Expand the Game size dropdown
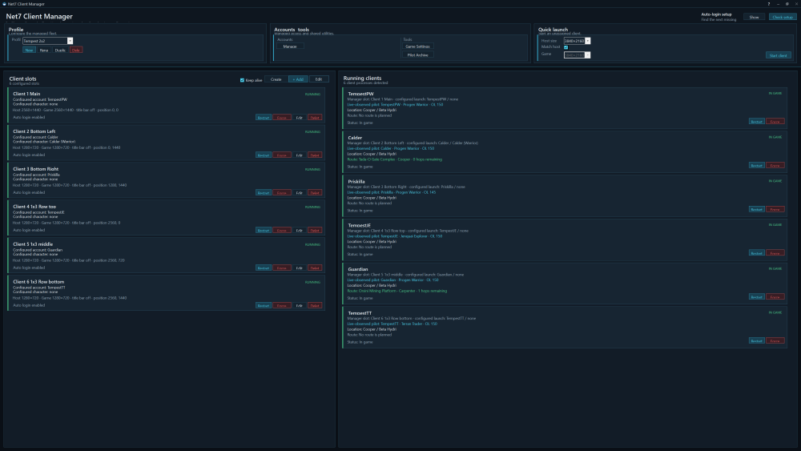The width and height of the screenshot is (801, 451). 577,54
